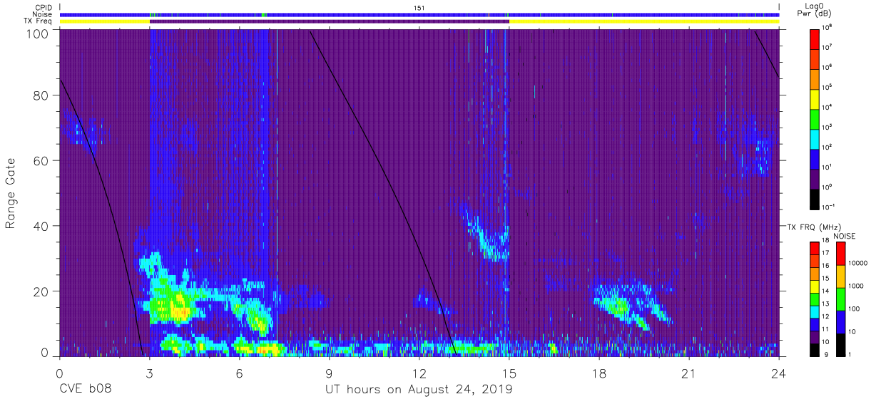Click the 13 MHz label on TX FRQ scale
This screenshot has height=404, width=876.
pos(827,304)
